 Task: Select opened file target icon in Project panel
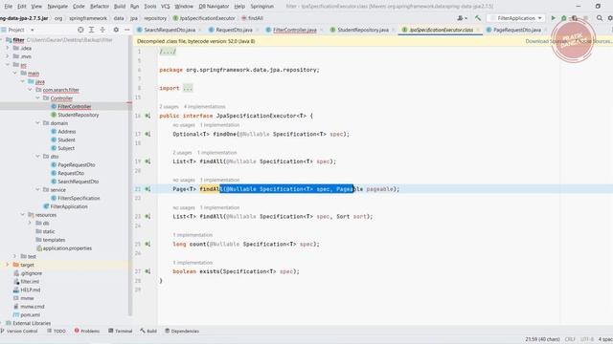(80, 30)
